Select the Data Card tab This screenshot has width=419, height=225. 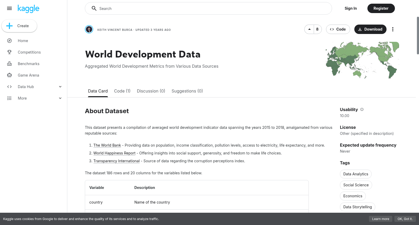(98, 91)
